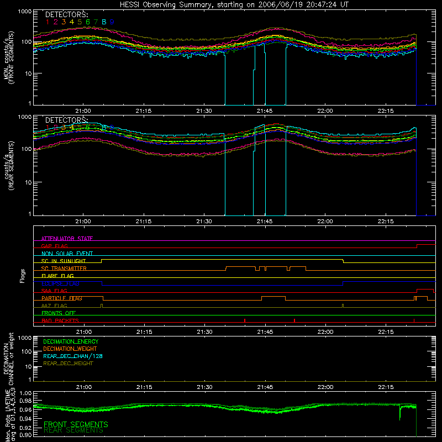Click the SAA_FLAG label
The image size is (442, 442).
pyautogui.click(x=54, y=291)
